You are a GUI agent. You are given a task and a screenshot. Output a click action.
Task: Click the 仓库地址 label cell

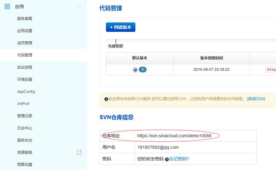[x=117, y=136]
